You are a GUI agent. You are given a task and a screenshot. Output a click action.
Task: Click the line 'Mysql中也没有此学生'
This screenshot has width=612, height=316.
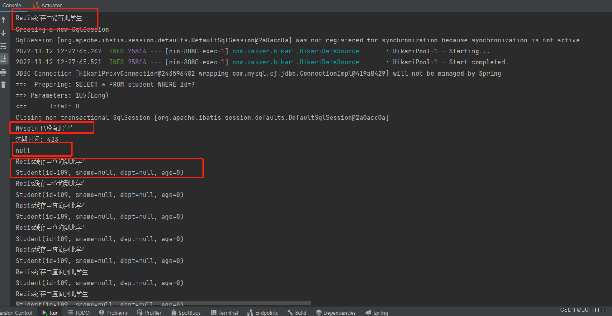[46, 129]
